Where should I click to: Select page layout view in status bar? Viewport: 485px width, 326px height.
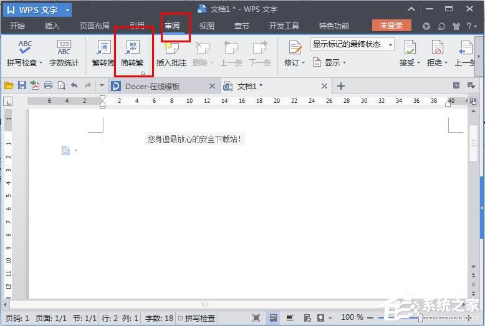tap(273, 318)
